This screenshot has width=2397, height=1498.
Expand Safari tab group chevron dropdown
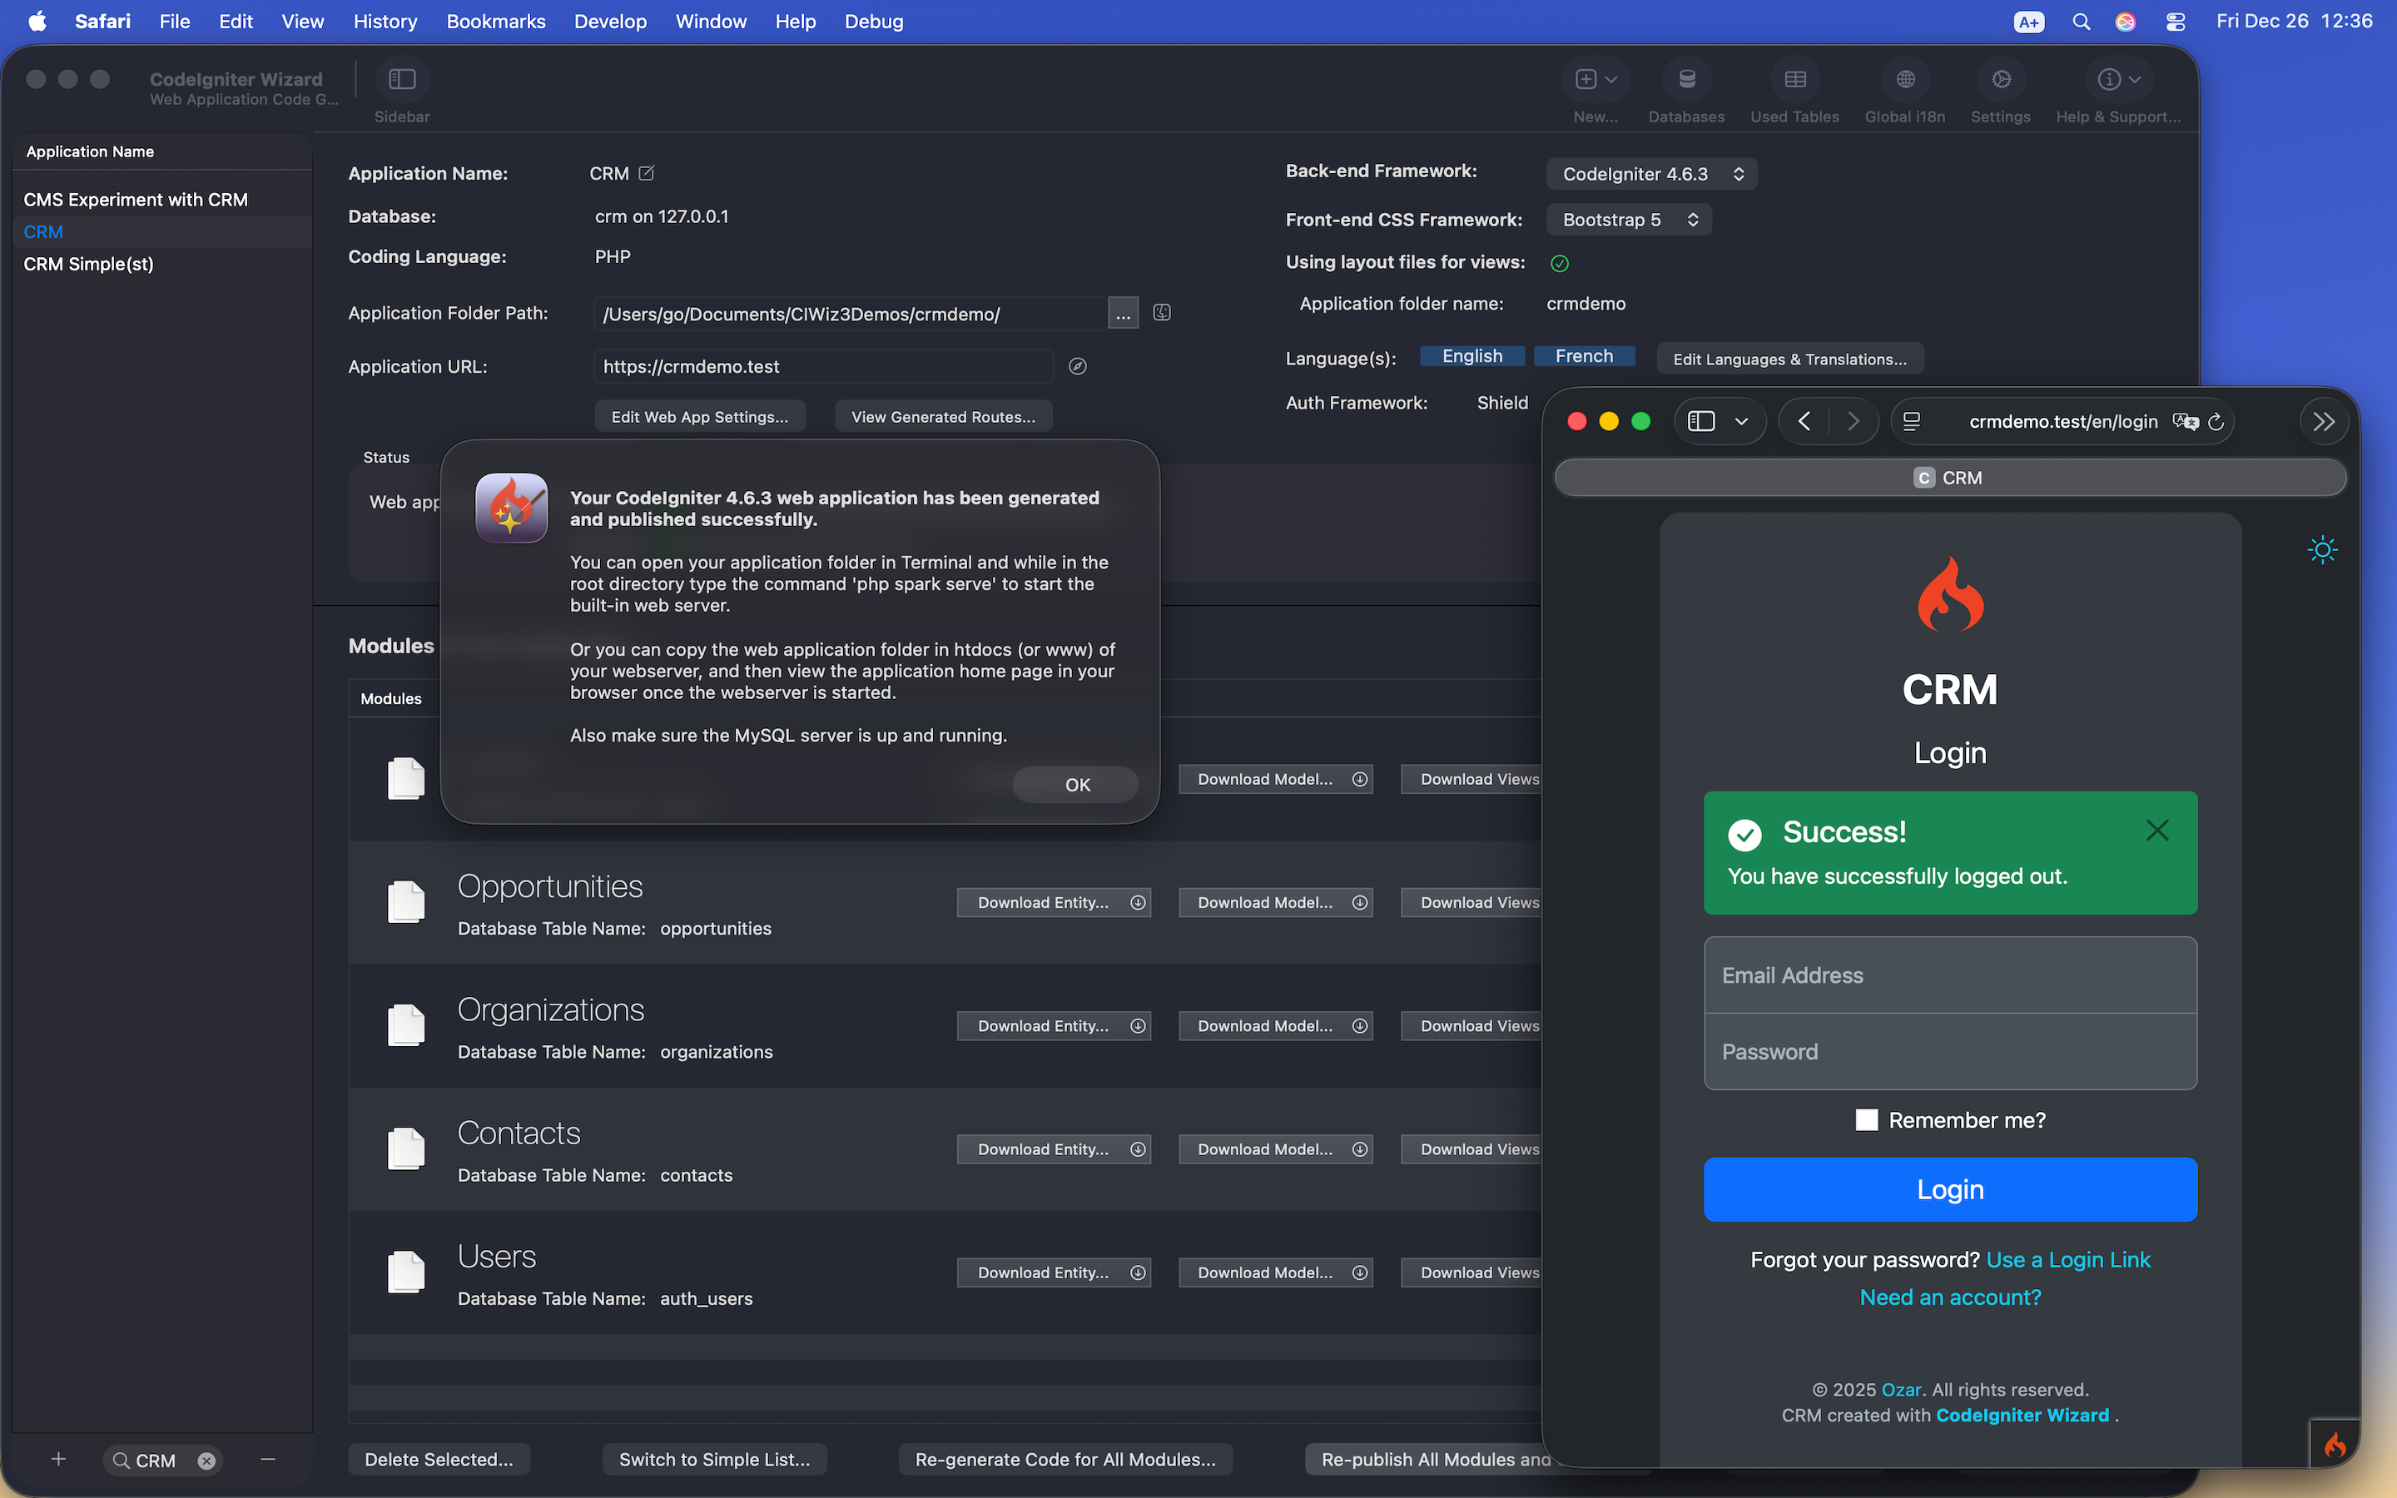pyautogui.click(x=1741, y=422)
